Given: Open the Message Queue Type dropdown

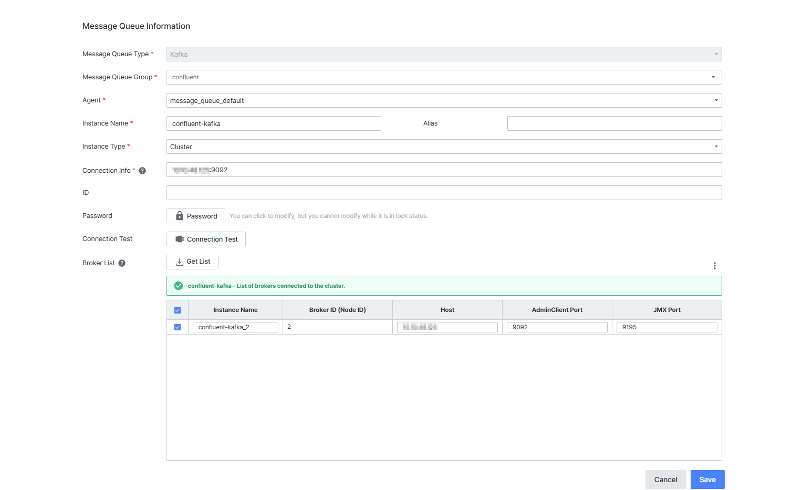Looking at the screenshot, I should (444, 54).
